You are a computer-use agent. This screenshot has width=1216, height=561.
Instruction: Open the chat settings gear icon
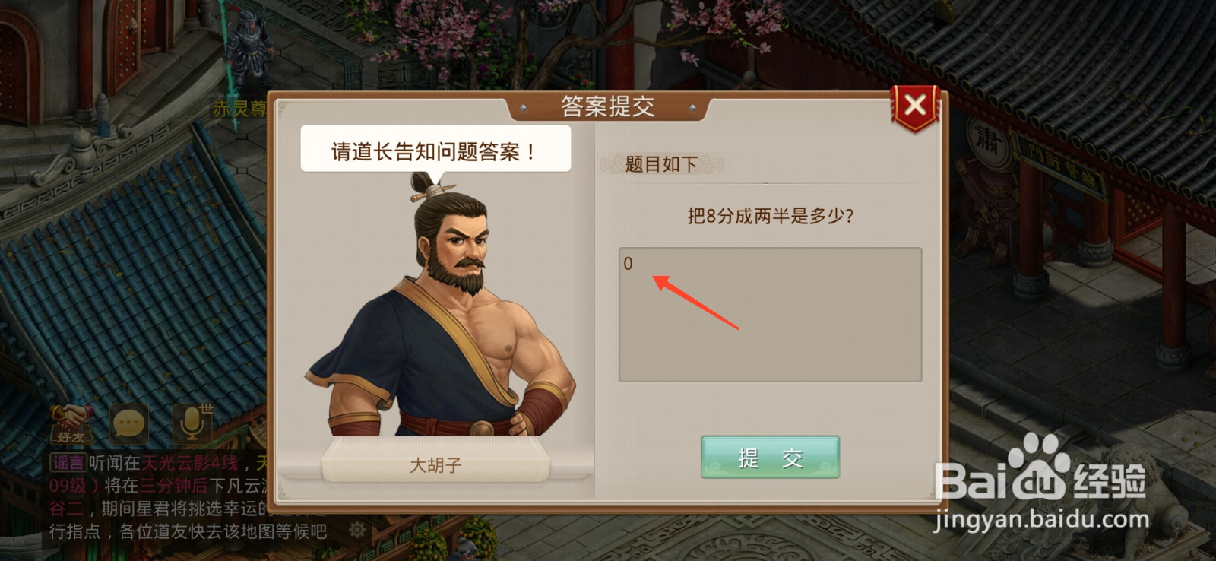coord(356,529)
